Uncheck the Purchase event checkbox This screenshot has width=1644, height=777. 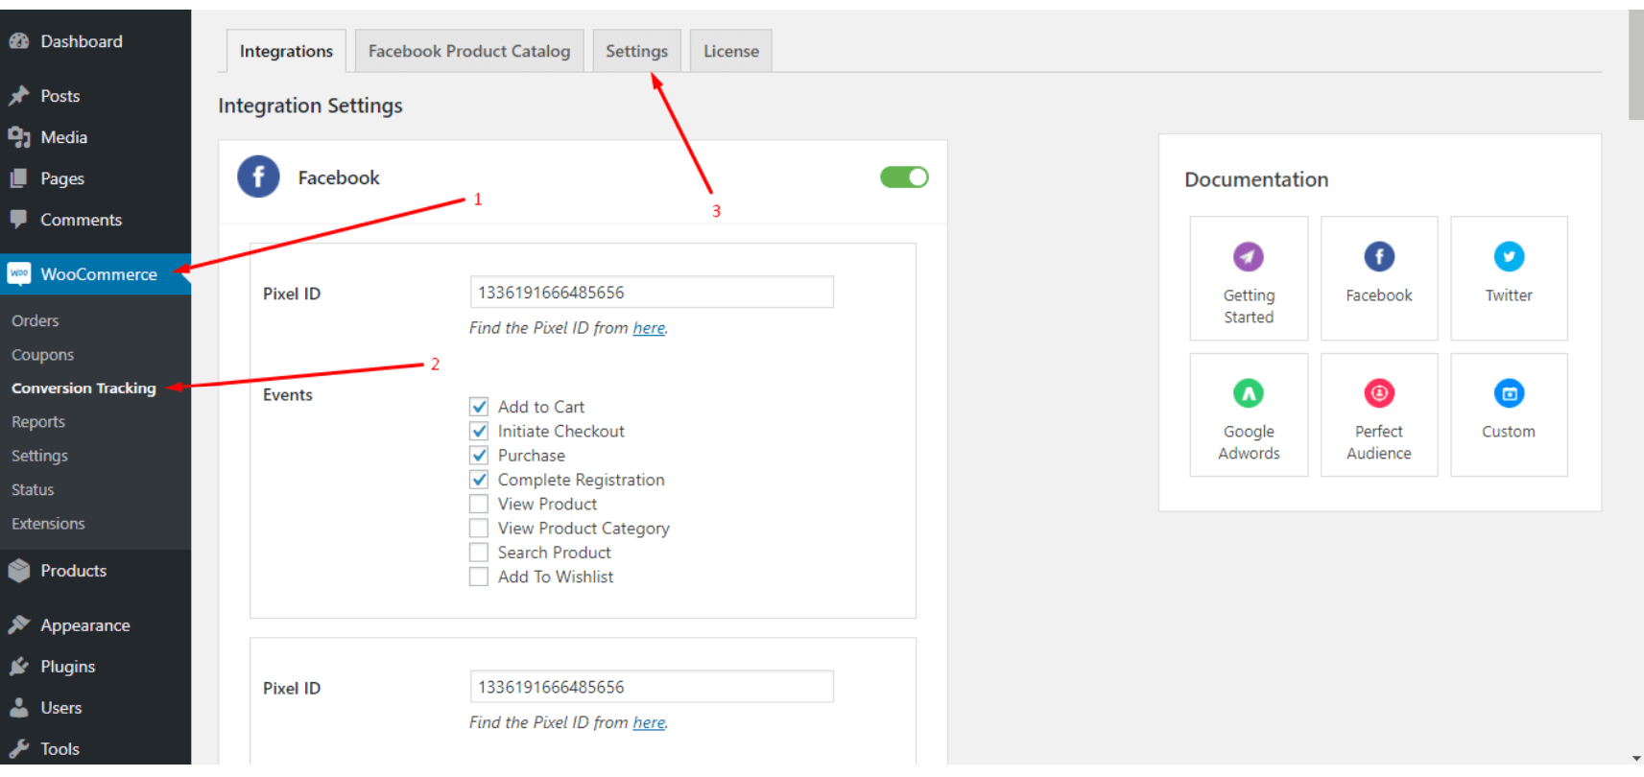pyautogui.click(x=479, y=455)
